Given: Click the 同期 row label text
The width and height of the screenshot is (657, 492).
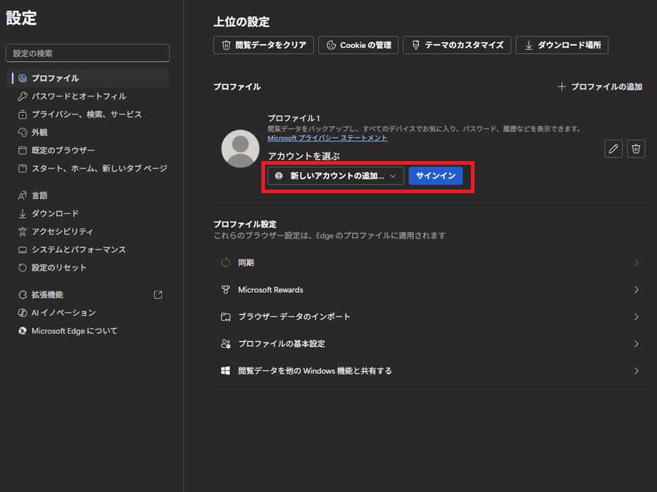Looking at the screenshot, I should coord(246,262).
